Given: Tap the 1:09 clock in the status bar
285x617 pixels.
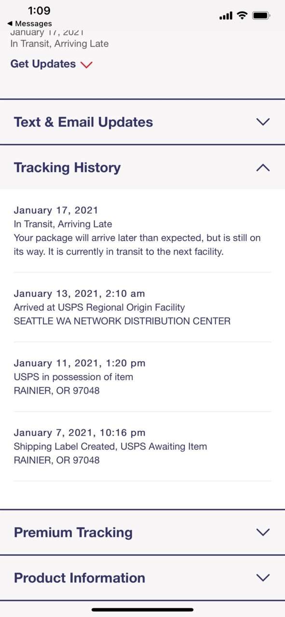Looking at the screenshot, I should pyautogui.click(x=39, y=11).
